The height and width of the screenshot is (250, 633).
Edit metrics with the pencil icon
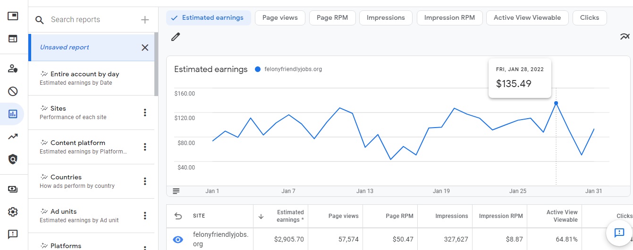[176, 37]
